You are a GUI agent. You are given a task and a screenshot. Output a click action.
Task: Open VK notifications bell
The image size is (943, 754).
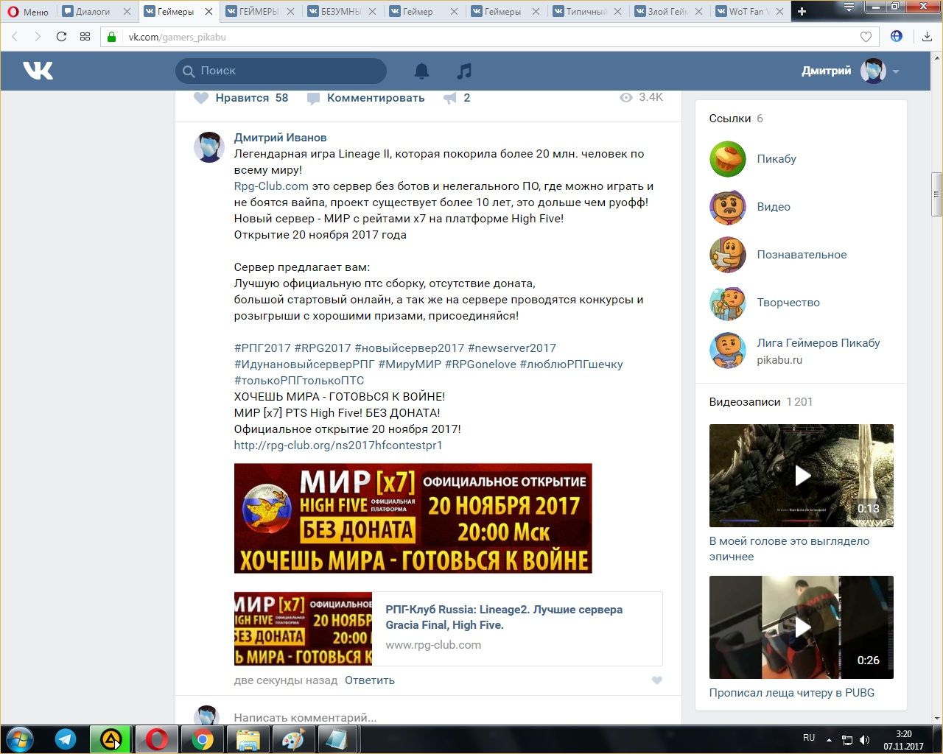[x=421, y=71]
